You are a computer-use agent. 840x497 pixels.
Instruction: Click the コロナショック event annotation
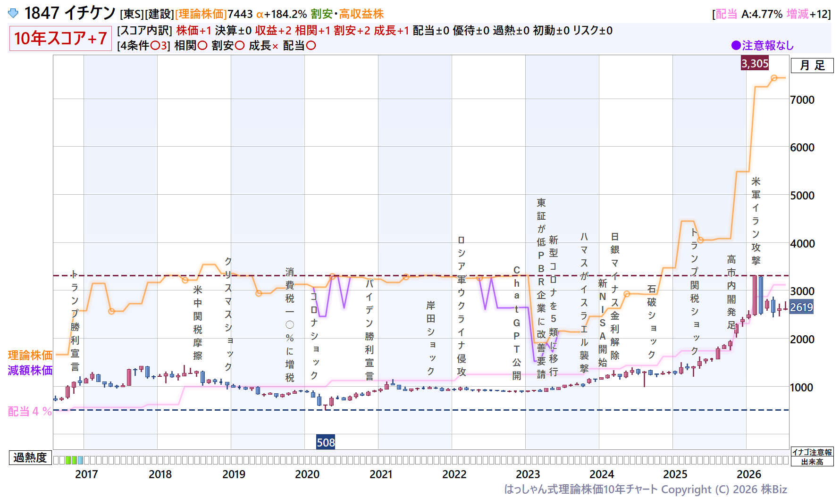[314, 336]
